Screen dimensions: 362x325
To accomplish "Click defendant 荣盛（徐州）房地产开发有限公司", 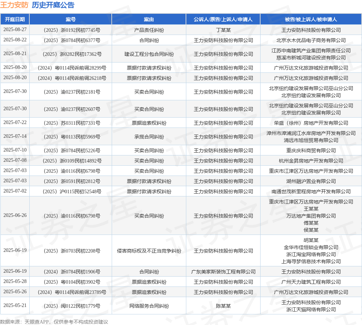I will pos(311,123).
